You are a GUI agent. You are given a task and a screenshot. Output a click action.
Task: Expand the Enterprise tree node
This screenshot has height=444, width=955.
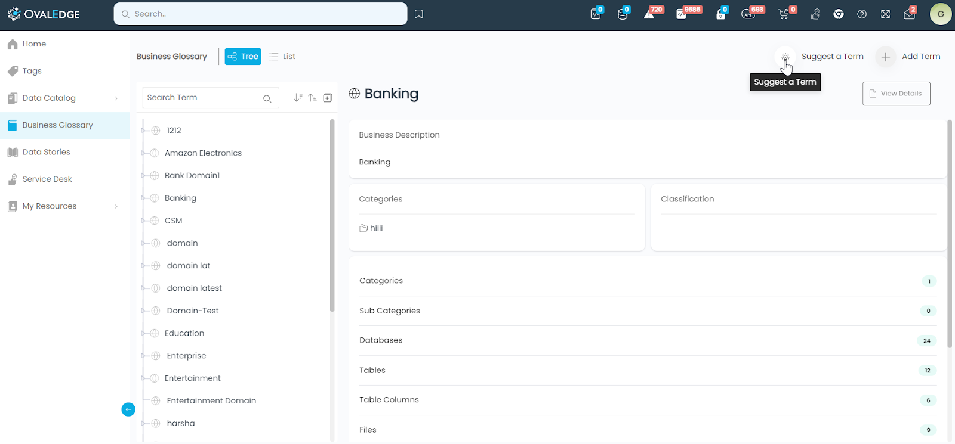[143, 356]
